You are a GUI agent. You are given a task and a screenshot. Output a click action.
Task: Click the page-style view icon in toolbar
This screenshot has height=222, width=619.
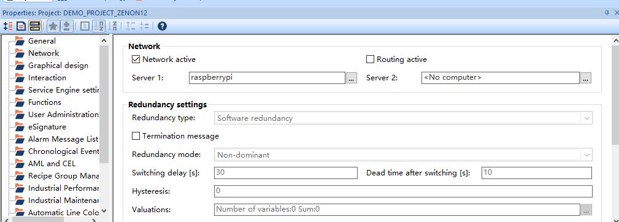pos(21,26)
